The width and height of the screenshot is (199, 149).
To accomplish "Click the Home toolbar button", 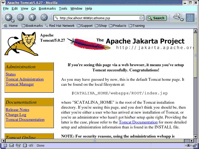I will click(x=11, y=26).
